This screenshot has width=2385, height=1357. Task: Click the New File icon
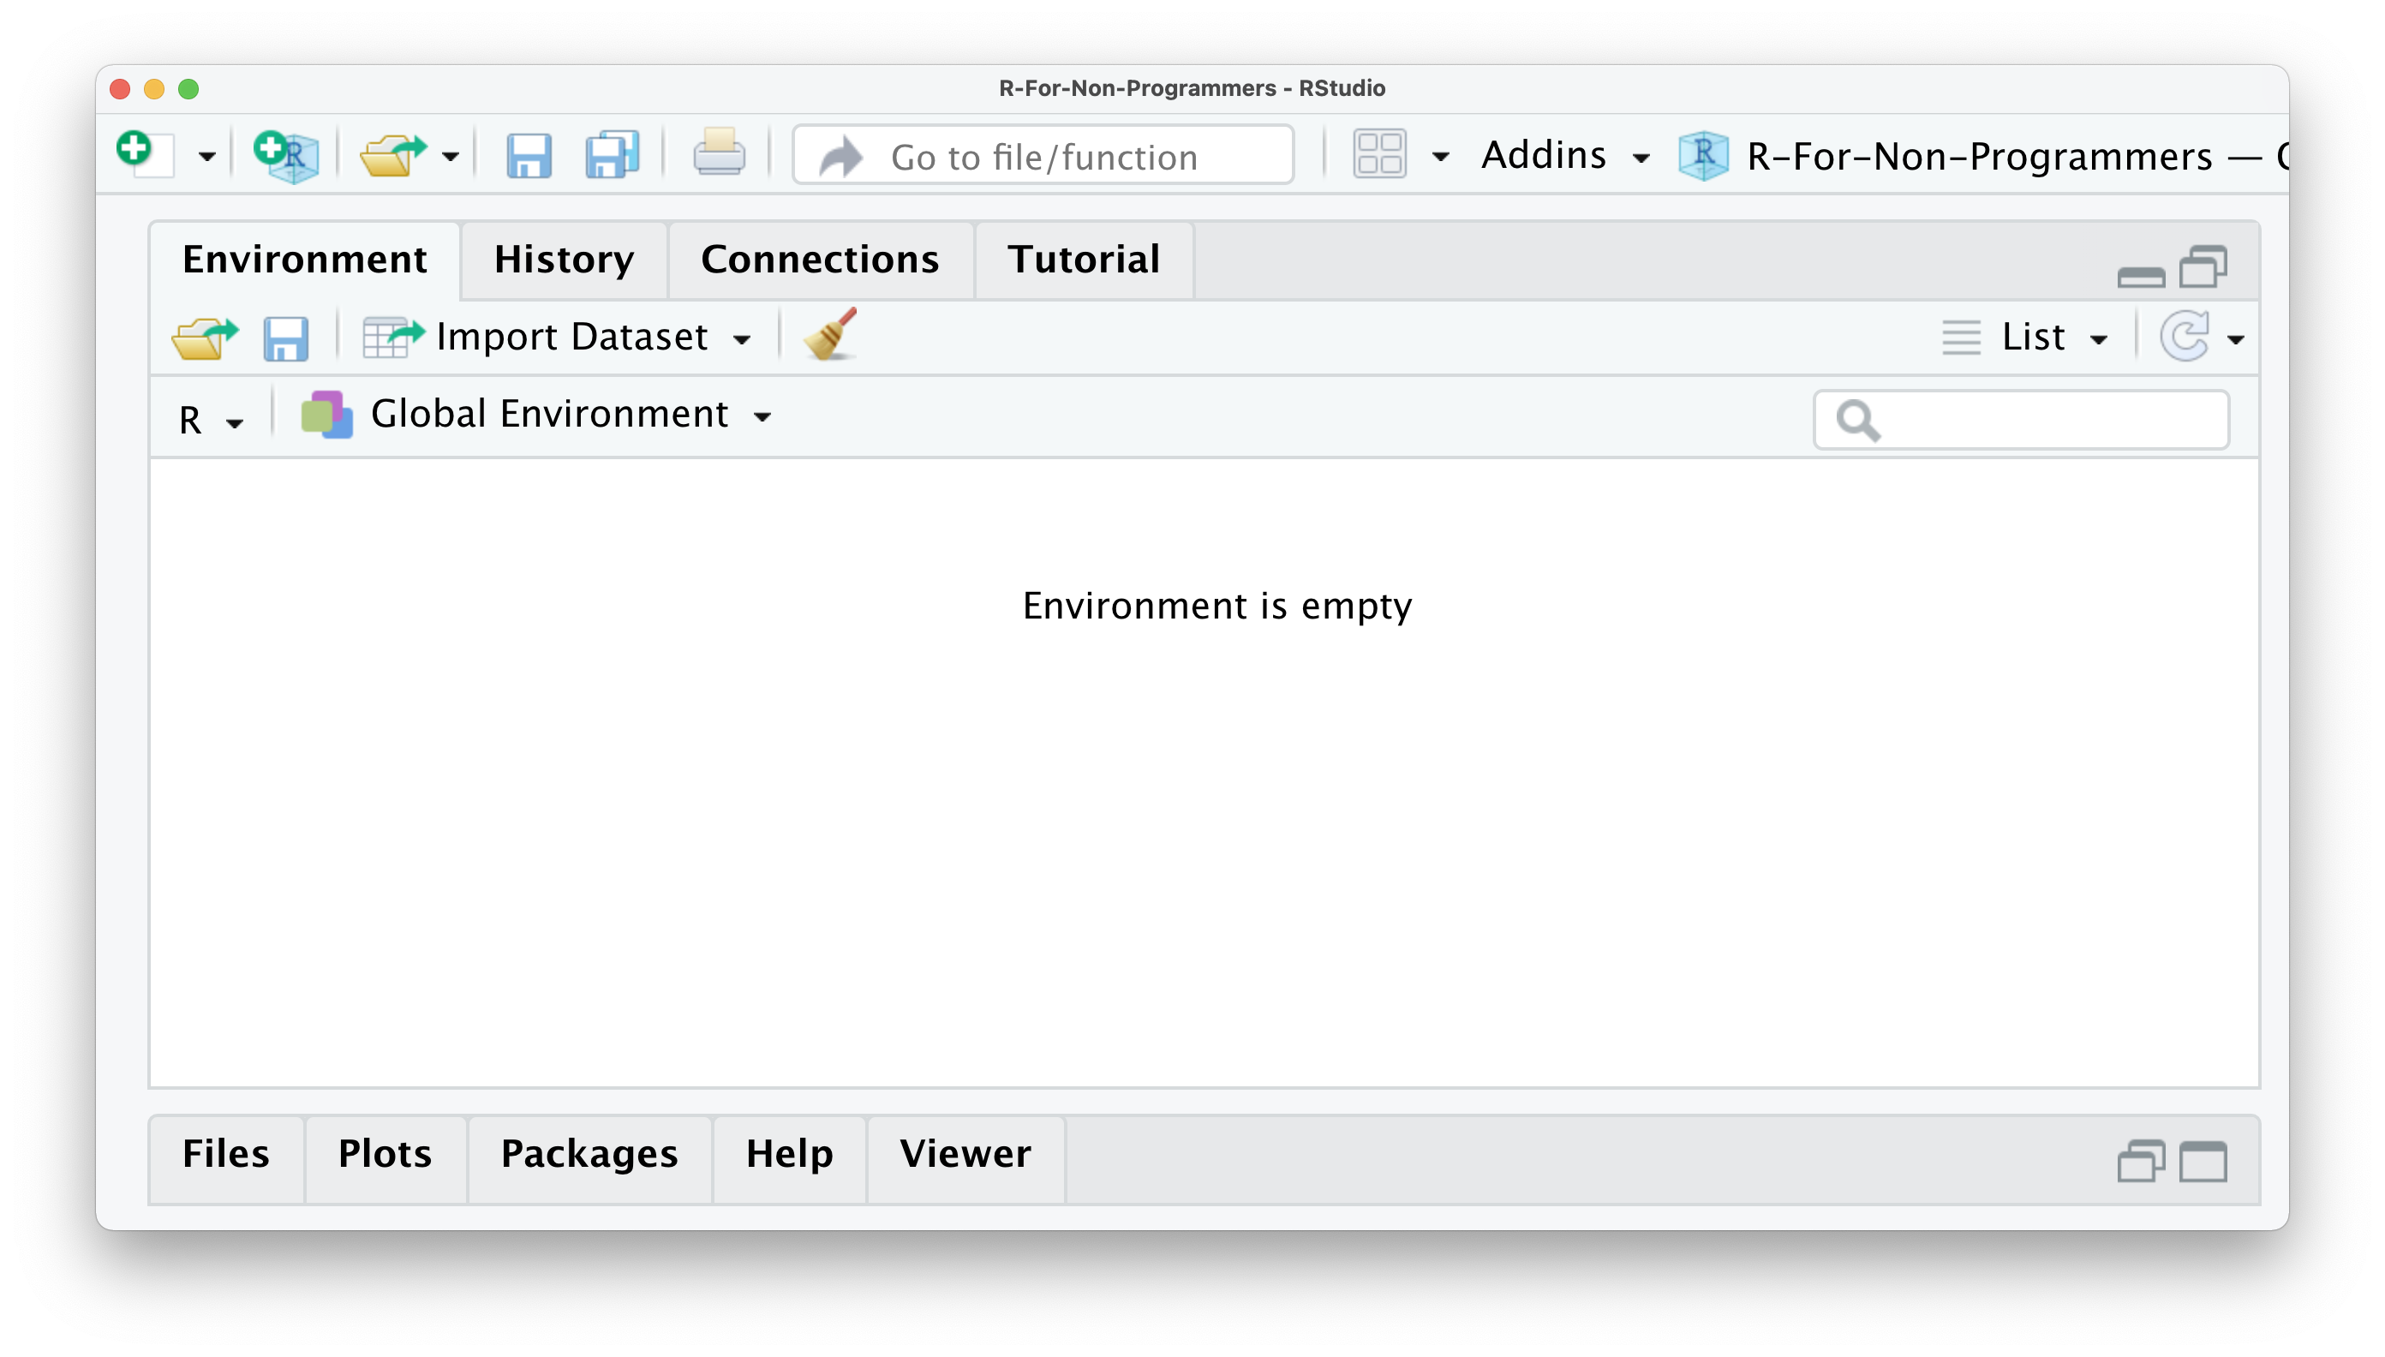[144, 154]
